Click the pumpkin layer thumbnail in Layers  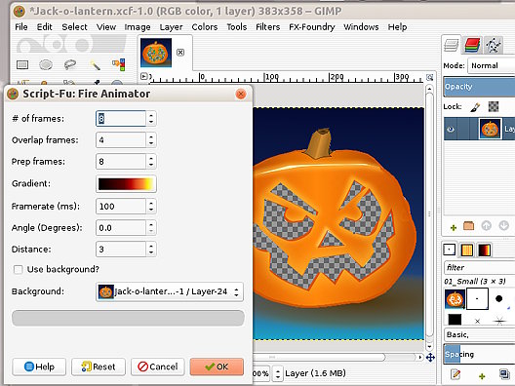(x=490, y=129)
